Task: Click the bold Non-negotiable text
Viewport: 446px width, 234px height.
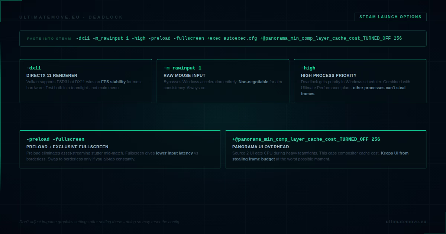Action: tap(253, 82)
